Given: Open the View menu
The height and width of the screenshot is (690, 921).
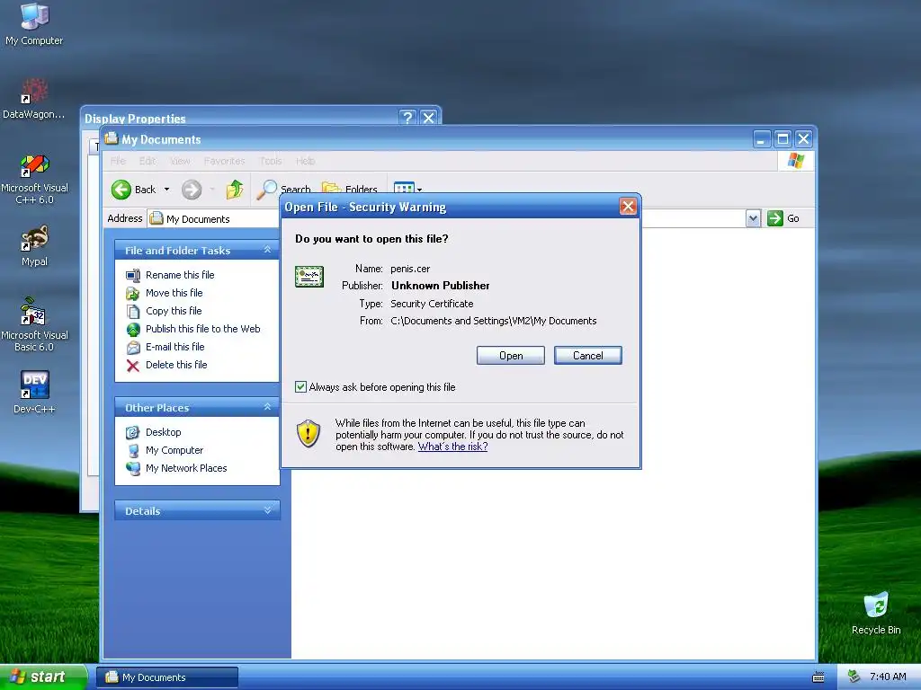Looking at the screenshot, I should pyautogui.click(x=180, y=161).
